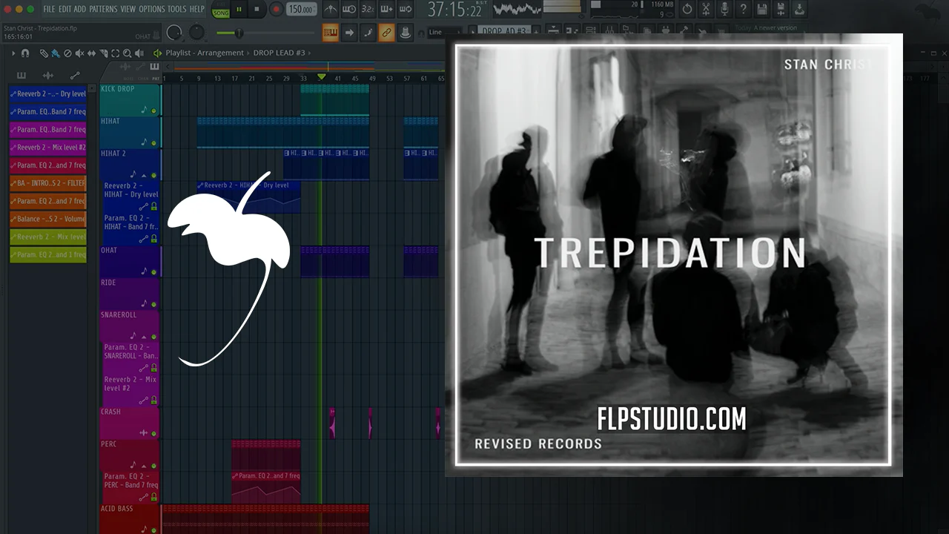Toggle the playlist magnet snap icon
Image resolution: width=949 pixels, height=534 pixels.
click(x=24, y=53)
